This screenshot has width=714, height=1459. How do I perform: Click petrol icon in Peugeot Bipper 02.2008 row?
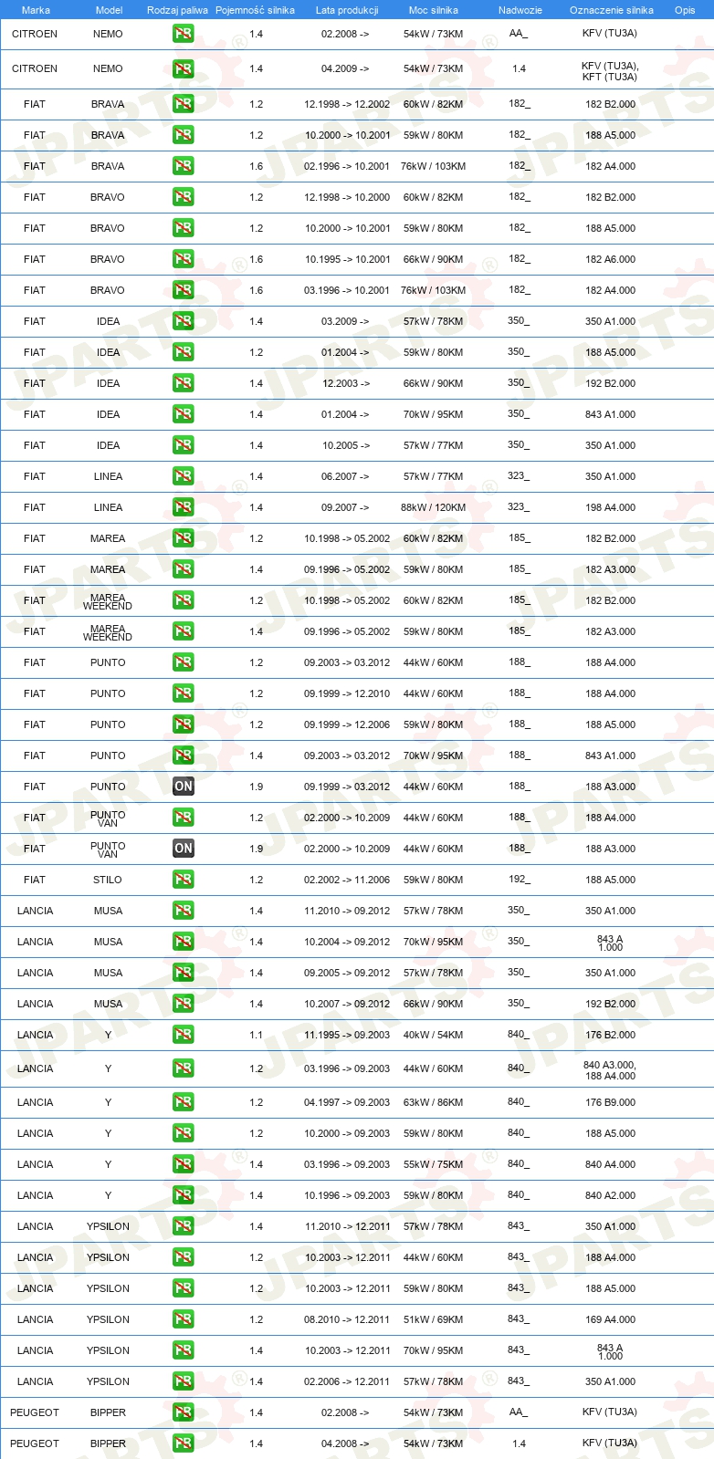tap(184, 1412)
